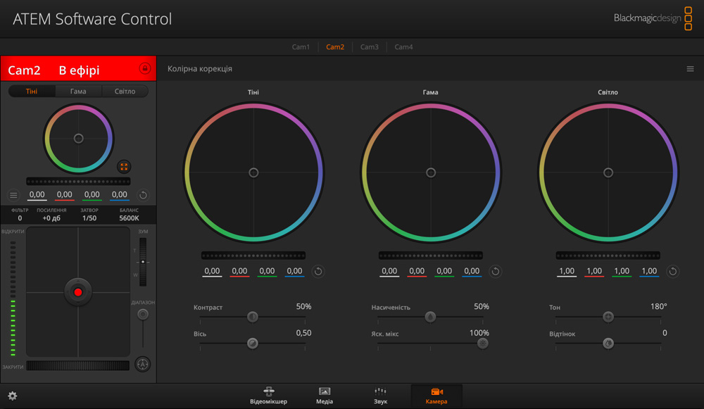Reset the small color wheel in Cam2 panel
Screen dimensions: 704x409
(x=143, y=195)
